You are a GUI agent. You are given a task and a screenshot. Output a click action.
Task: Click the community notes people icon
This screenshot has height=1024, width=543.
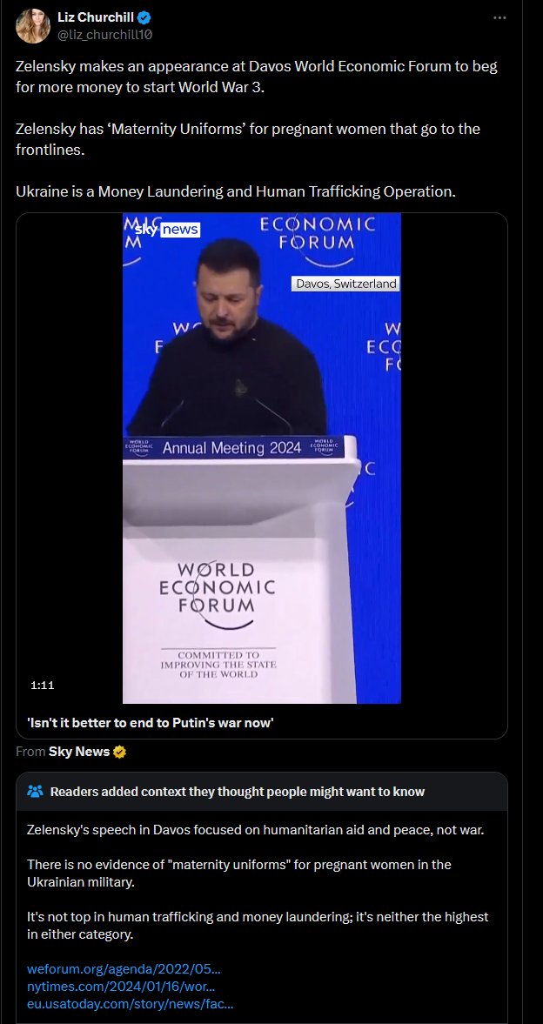tap(36, 792)
